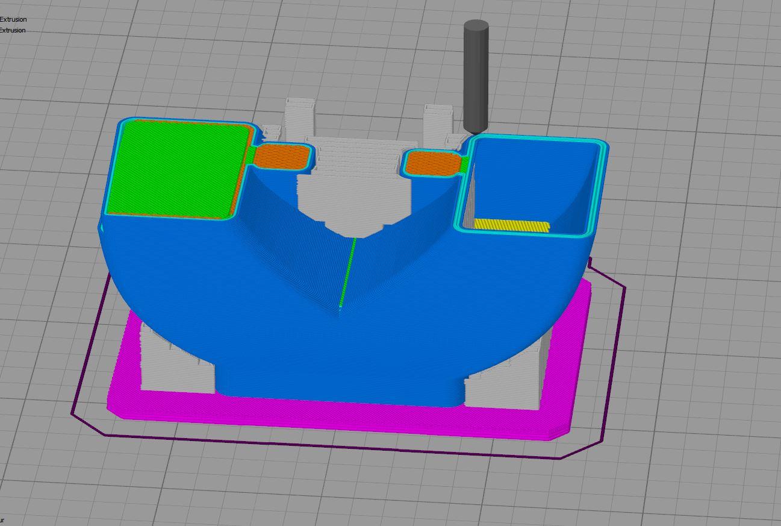Screen dimensions: 781x526
Task: Click the yellow infill patch inside right box
Action: [x=512, y=225]
